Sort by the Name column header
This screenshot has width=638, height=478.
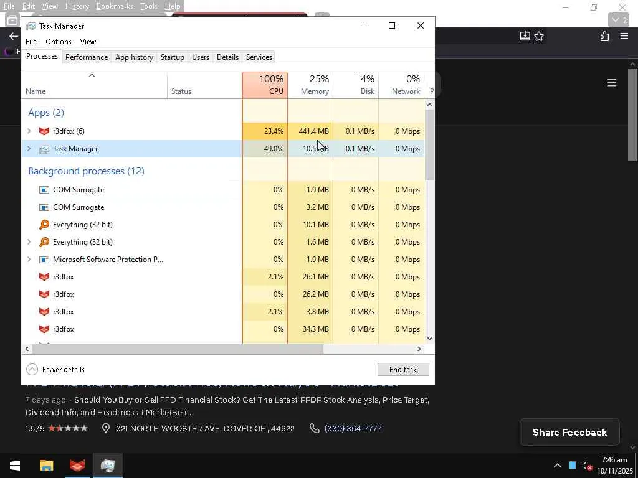[94, 85]
